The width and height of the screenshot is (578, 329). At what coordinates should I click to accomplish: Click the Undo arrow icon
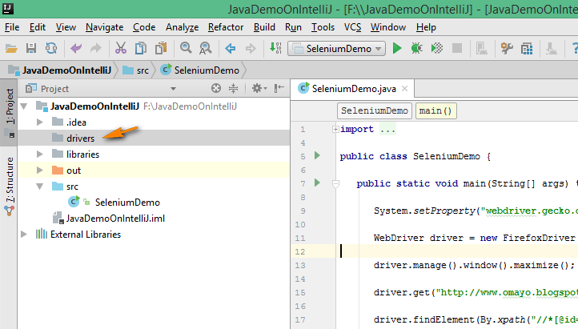coord(76,48)
